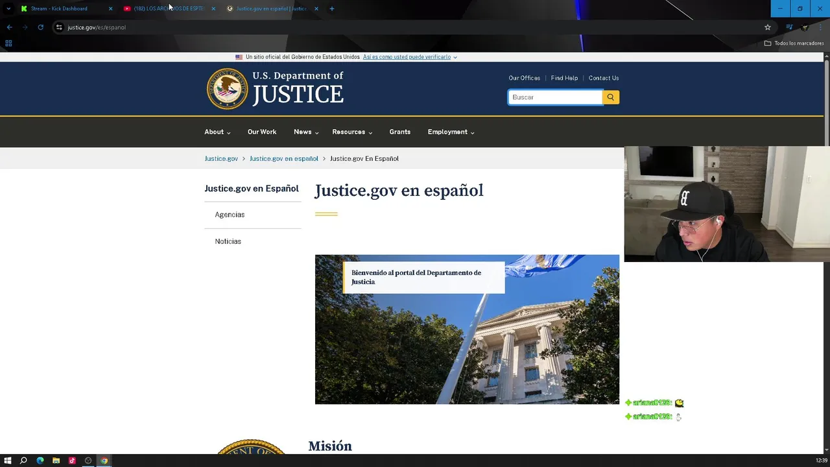Open the tab search dropdown arrow
The height and width of the screenshot is (467, 830).
click(8, 8)
